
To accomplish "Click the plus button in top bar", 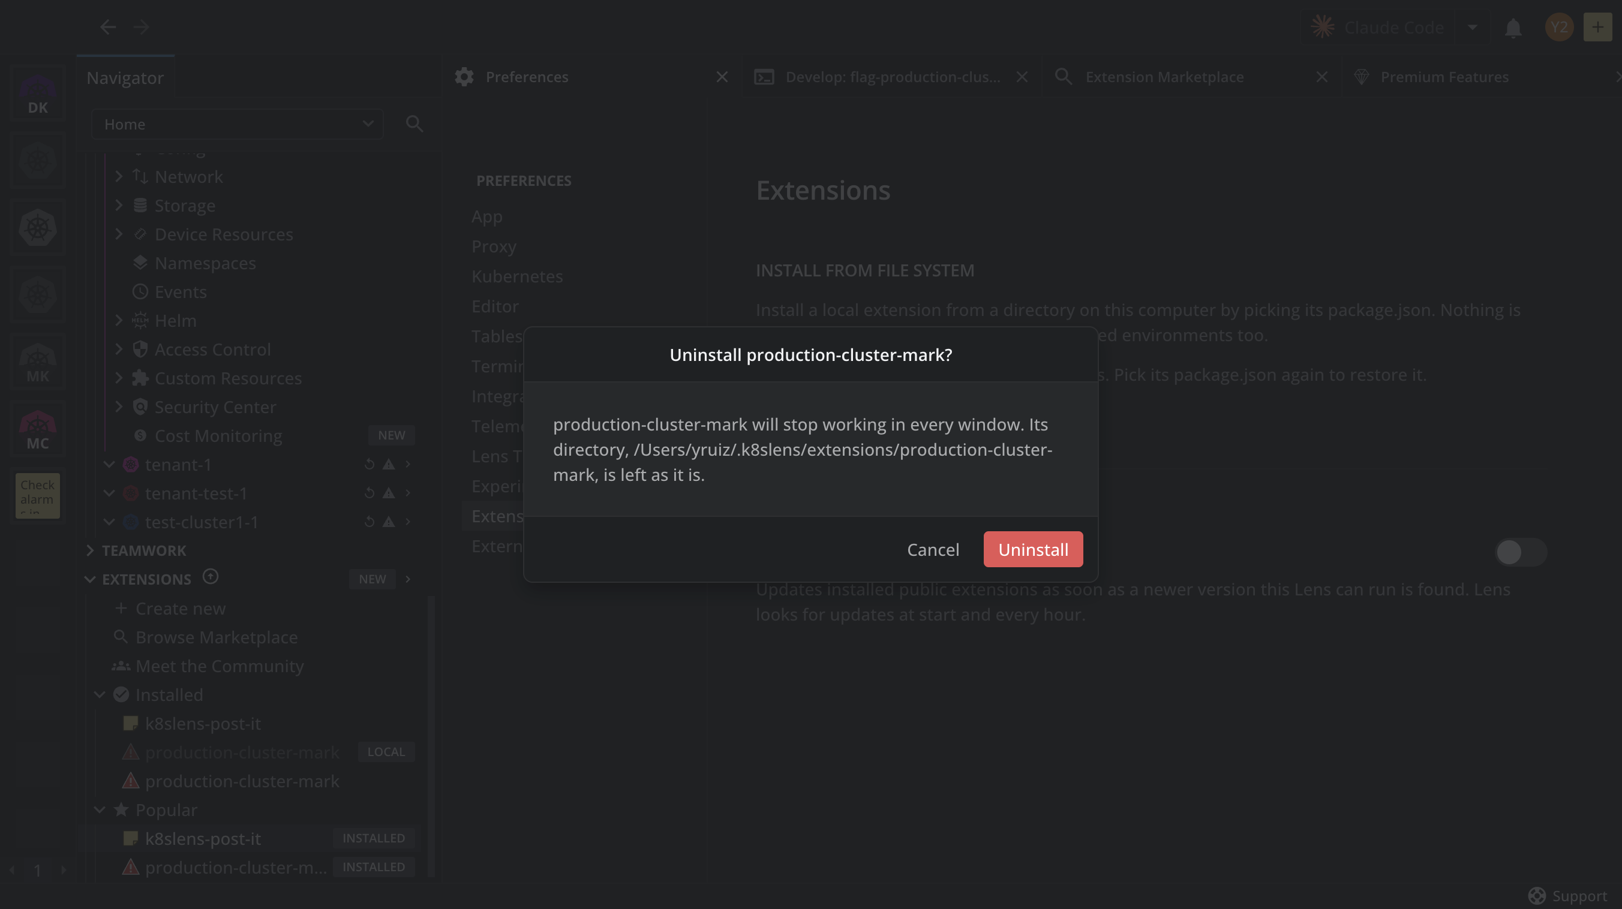I will [1597, 27].
